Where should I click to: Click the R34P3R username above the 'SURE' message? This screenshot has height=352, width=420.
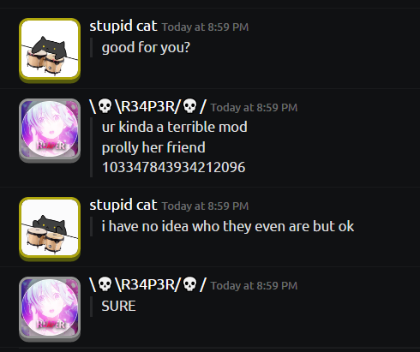pyautogui.click(x=147, y=284)
